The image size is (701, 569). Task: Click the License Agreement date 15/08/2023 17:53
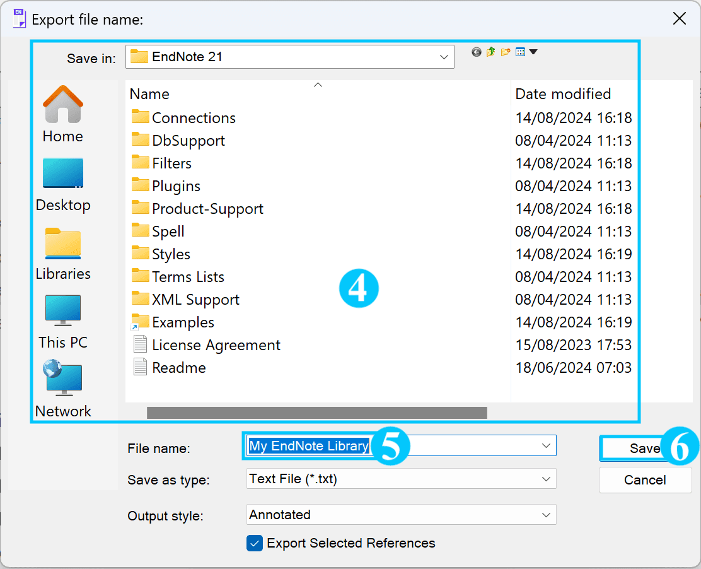574,345
